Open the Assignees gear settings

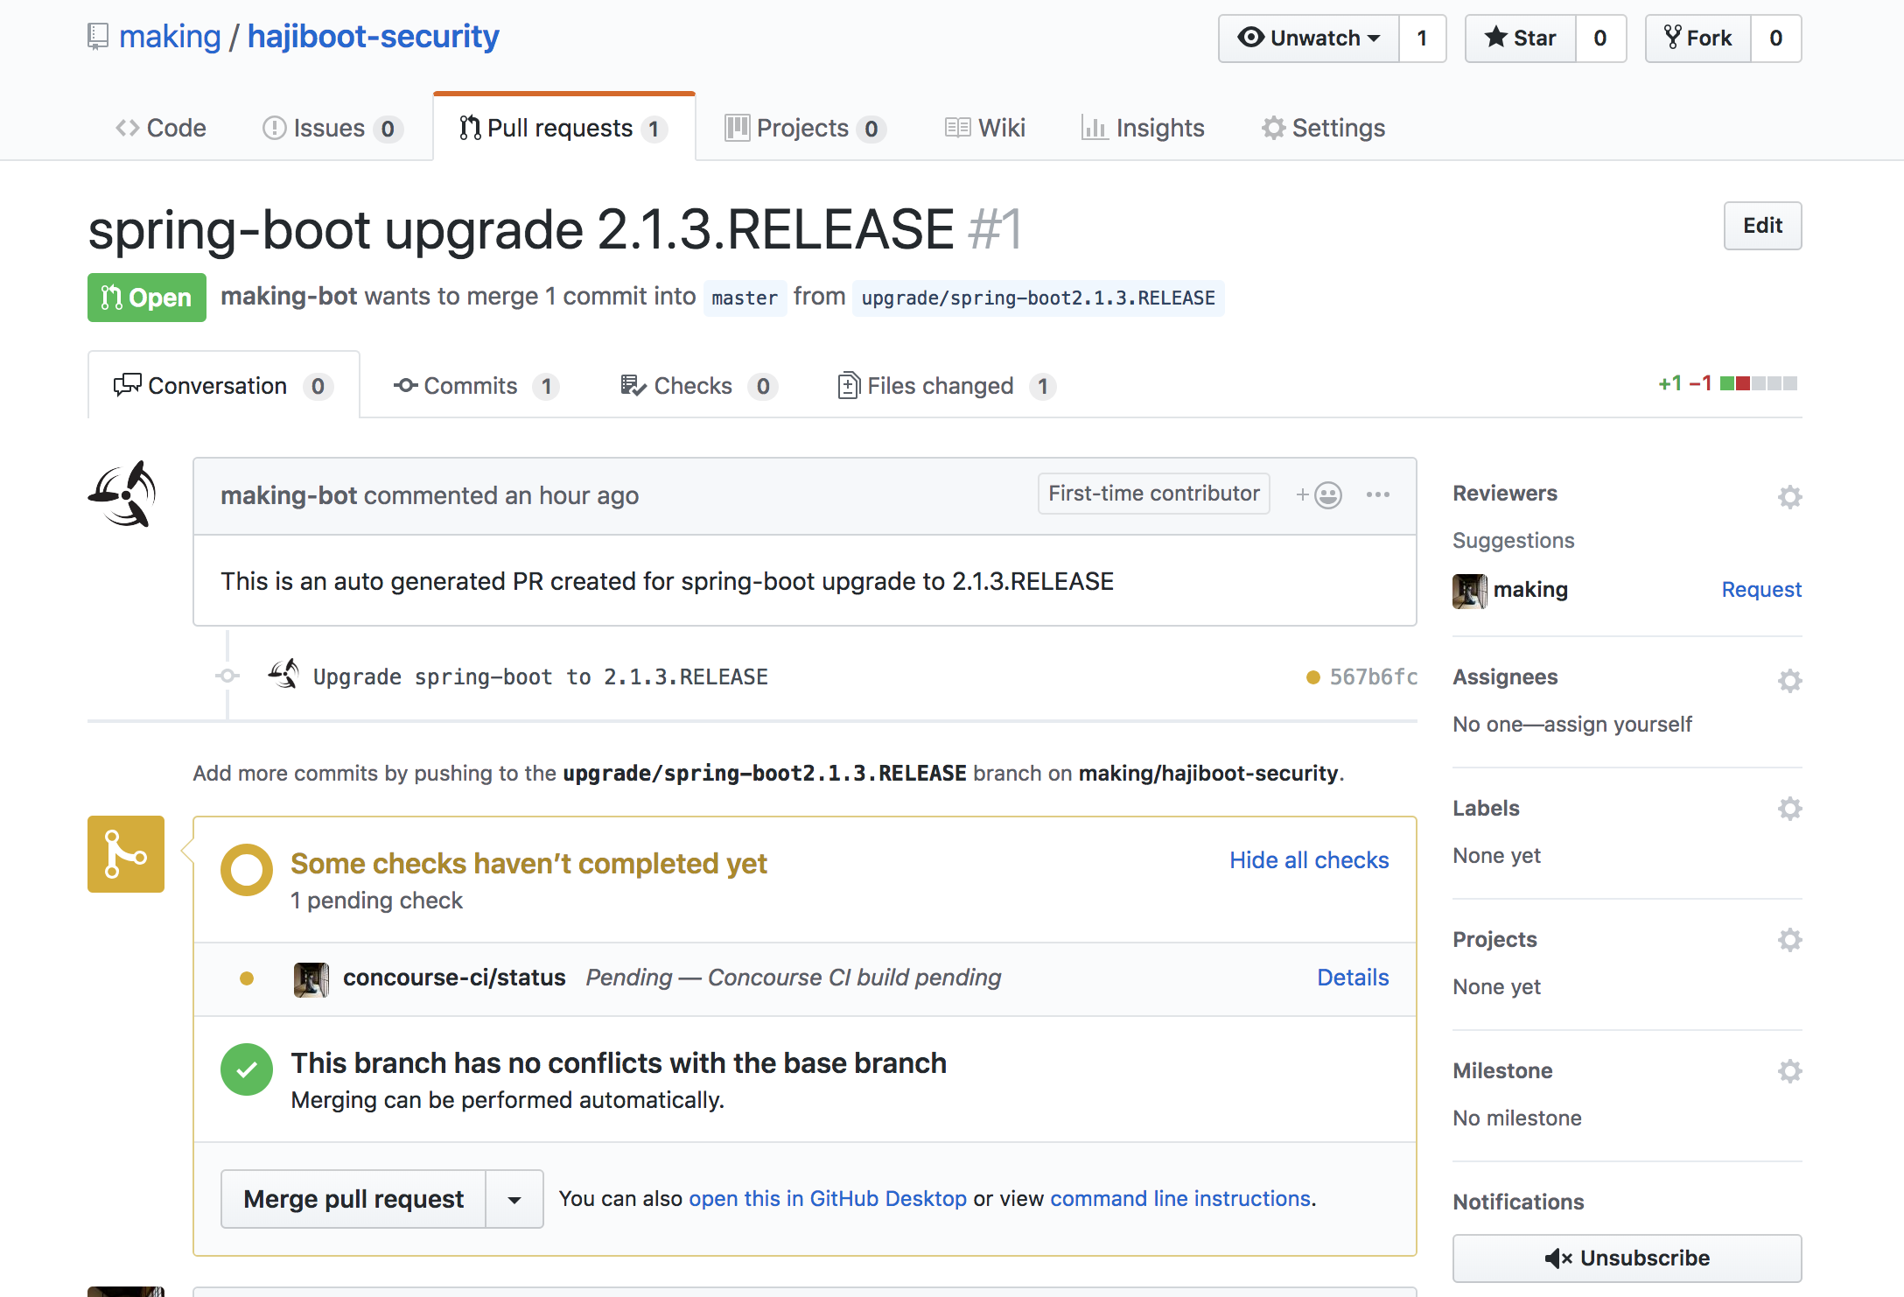[1789, 680]
